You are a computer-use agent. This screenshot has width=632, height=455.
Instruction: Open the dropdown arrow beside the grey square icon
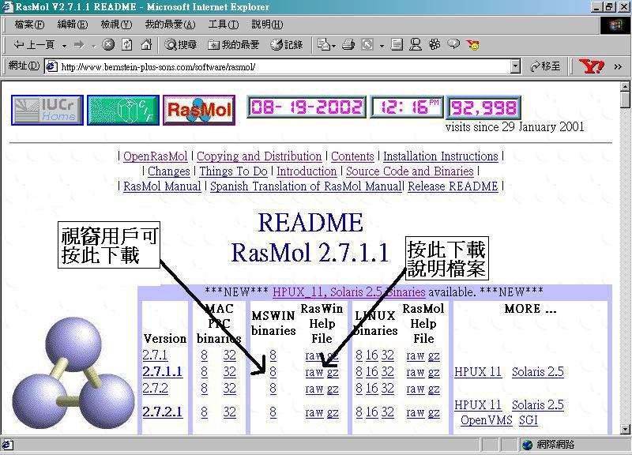[382, 46]
